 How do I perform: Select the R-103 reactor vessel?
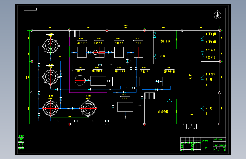[x=51, y=108]
